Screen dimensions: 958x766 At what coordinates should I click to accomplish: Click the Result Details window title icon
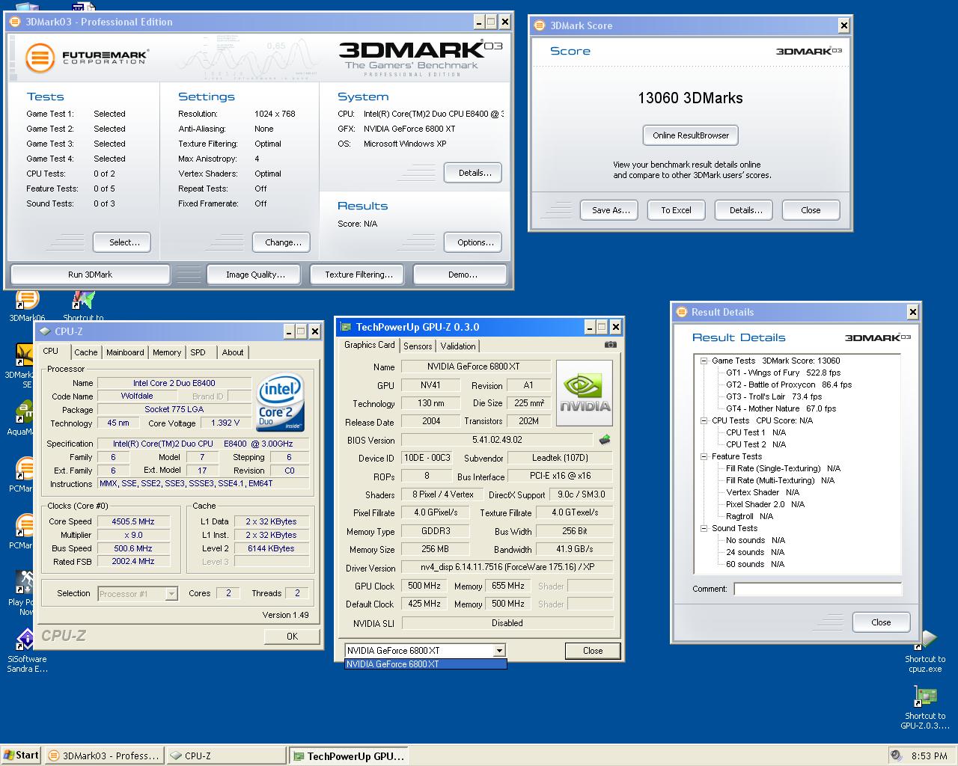[x=681, y=312]
